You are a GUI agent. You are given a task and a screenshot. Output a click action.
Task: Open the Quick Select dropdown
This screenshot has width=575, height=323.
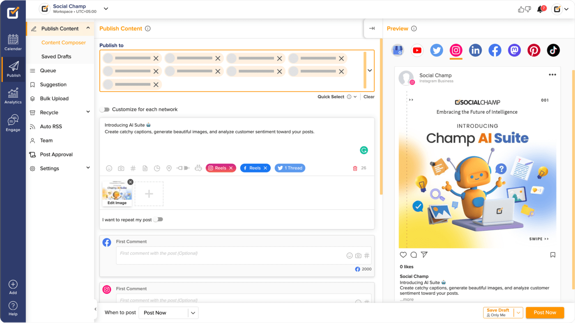coord(337,97)
